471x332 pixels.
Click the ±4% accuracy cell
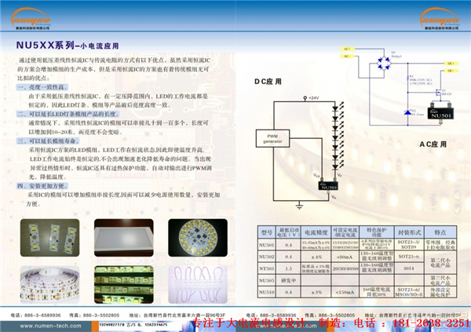click(x=316, y=257)
